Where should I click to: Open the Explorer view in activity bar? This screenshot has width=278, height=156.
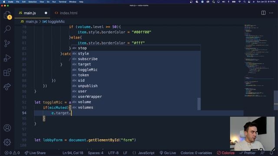click(7, 15)
